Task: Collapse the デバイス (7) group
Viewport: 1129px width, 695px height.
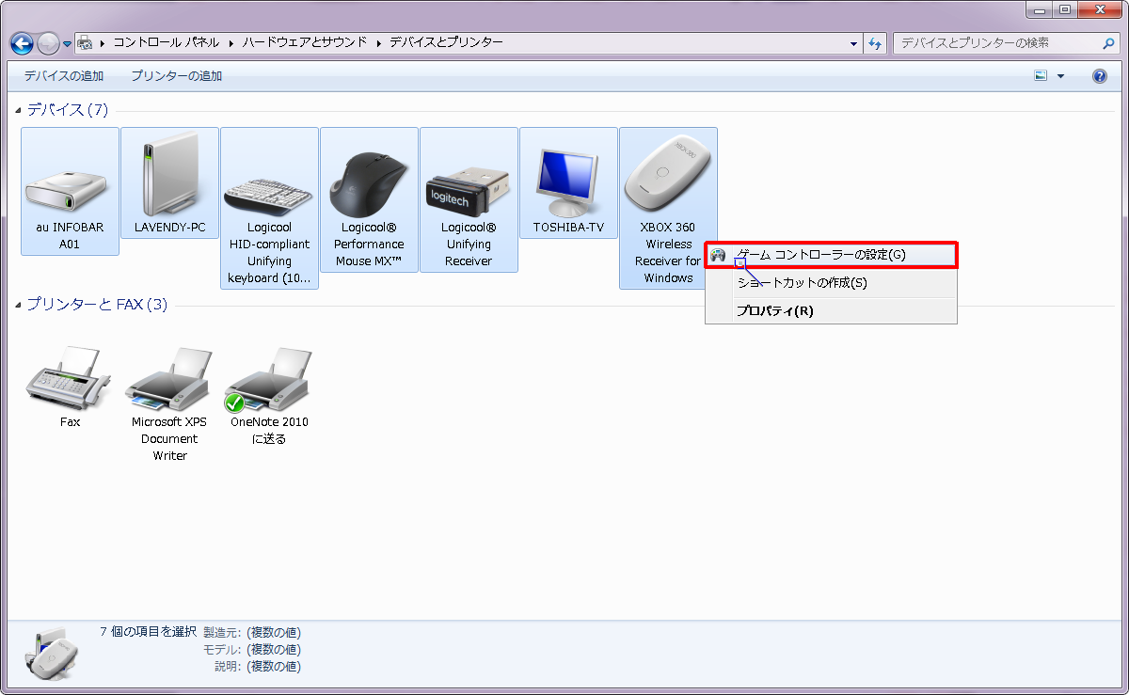Action: (19, 110)
